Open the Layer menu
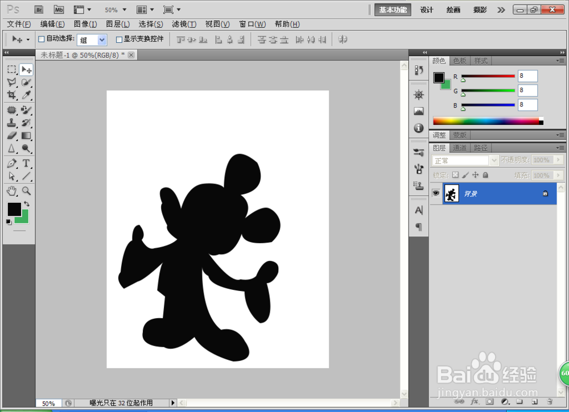This screenshot has width=569, height=412. pyautogui.click(x=118, y=24)
